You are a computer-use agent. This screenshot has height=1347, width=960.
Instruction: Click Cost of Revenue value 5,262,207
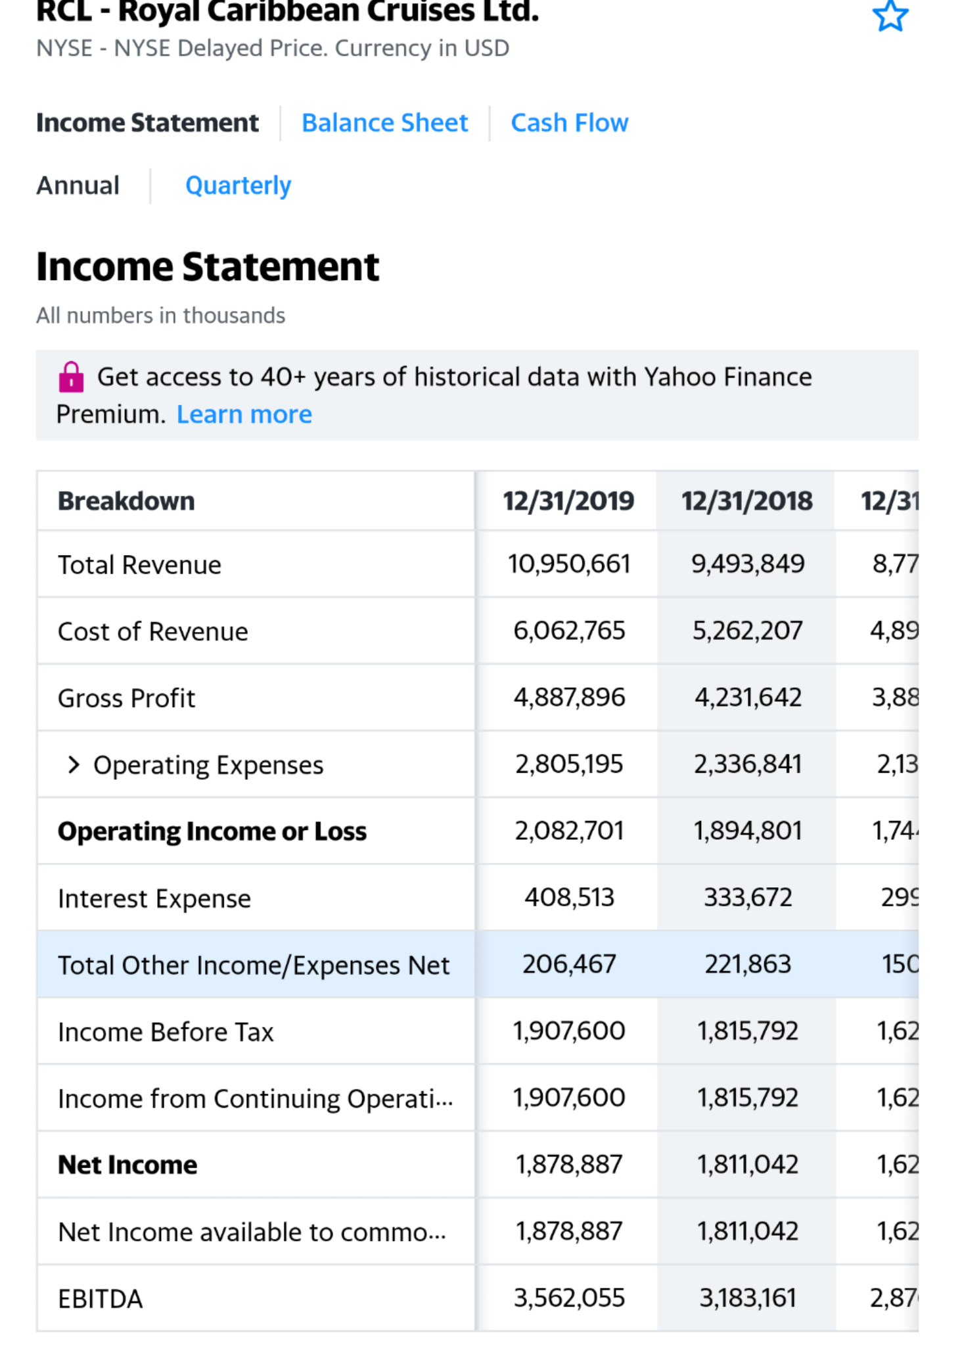748,631
